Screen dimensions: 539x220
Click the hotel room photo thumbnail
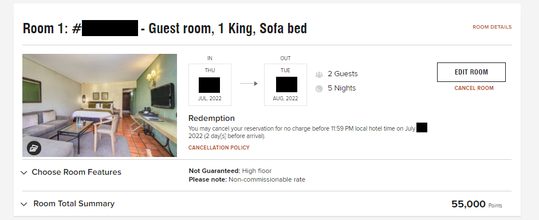[100, 105]
